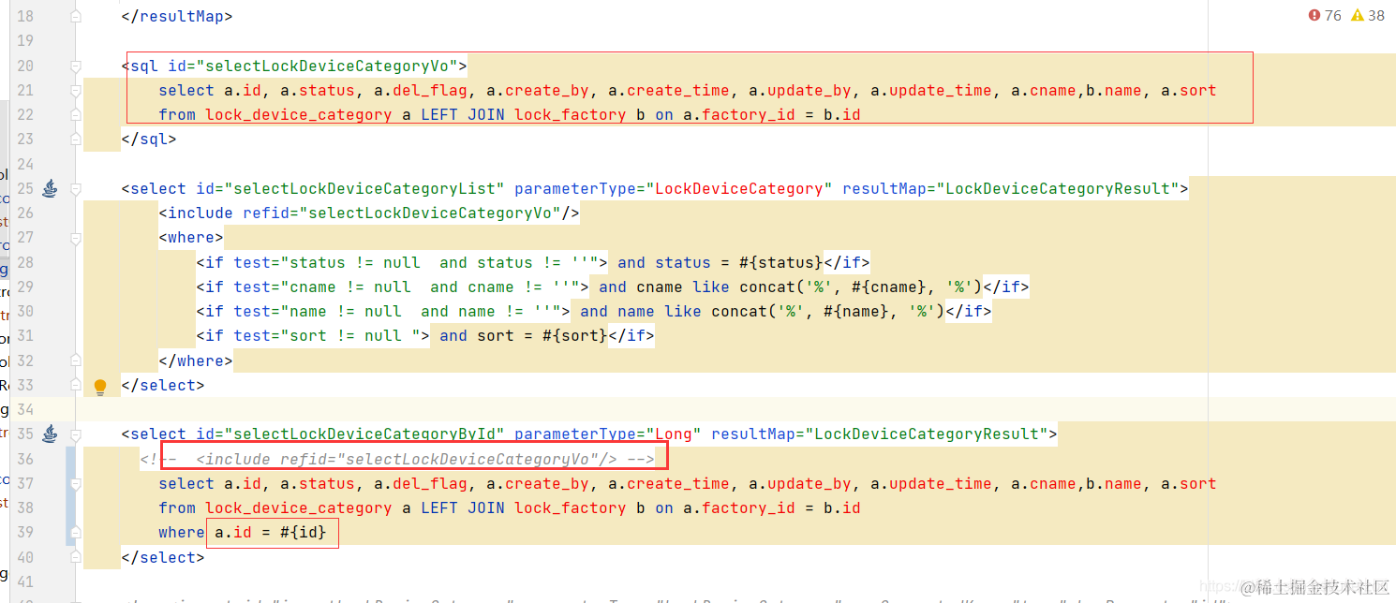Click line number 29 in the gutter

[25, 287]
